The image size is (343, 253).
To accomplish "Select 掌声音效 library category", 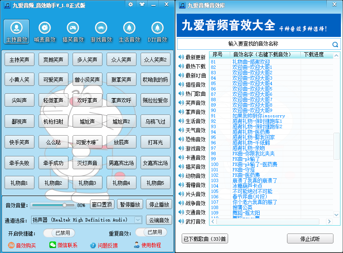I will click(192, 112).
